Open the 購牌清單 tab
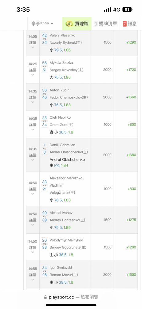The image size is (142, 309). coord(105,24)
